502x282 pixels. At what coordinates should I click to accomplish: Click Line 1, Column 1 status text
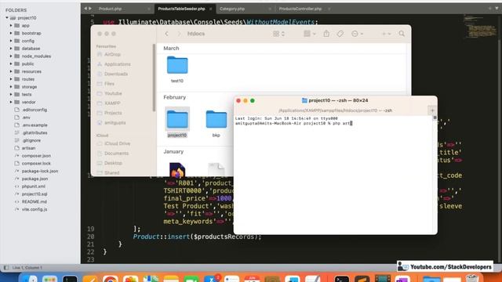coord(27,268)
